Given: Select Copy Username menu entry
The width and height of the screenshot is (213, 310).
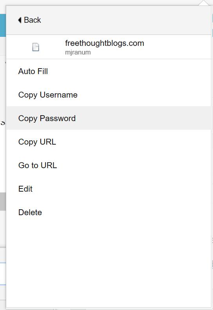Looking at the screenshot, I should (x=109, y=95).
